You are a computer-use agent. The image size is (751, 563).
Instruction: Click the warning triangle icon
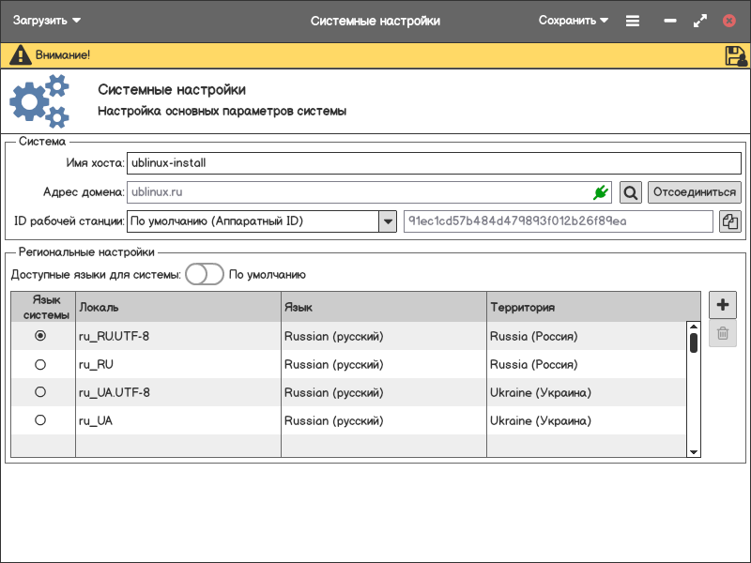(21, 55)
